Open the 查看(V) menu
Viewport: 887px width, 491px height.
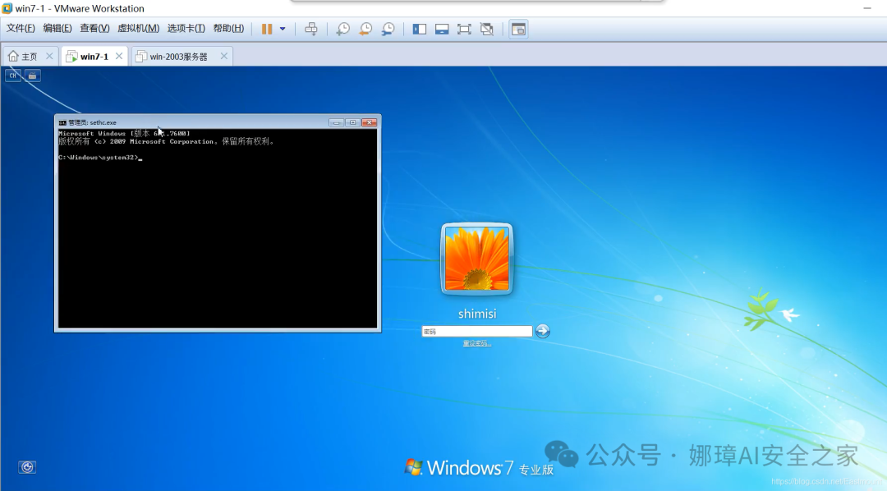[94, 28]
